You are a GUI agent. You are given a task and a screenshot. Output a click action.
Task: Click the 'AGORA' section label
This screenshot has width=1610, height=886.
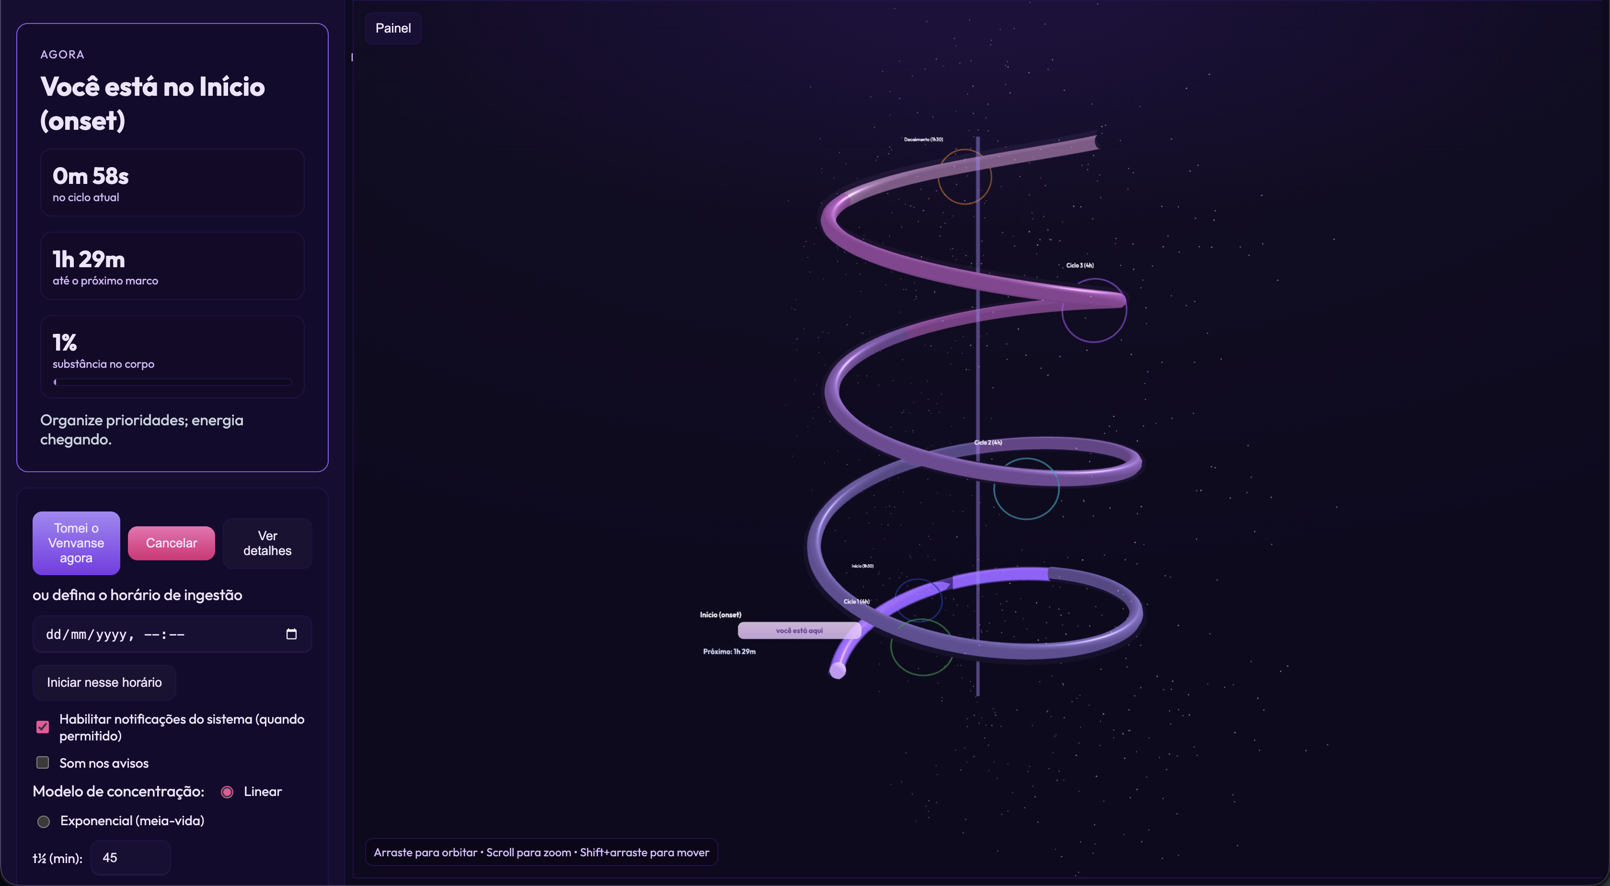[62, 55]
